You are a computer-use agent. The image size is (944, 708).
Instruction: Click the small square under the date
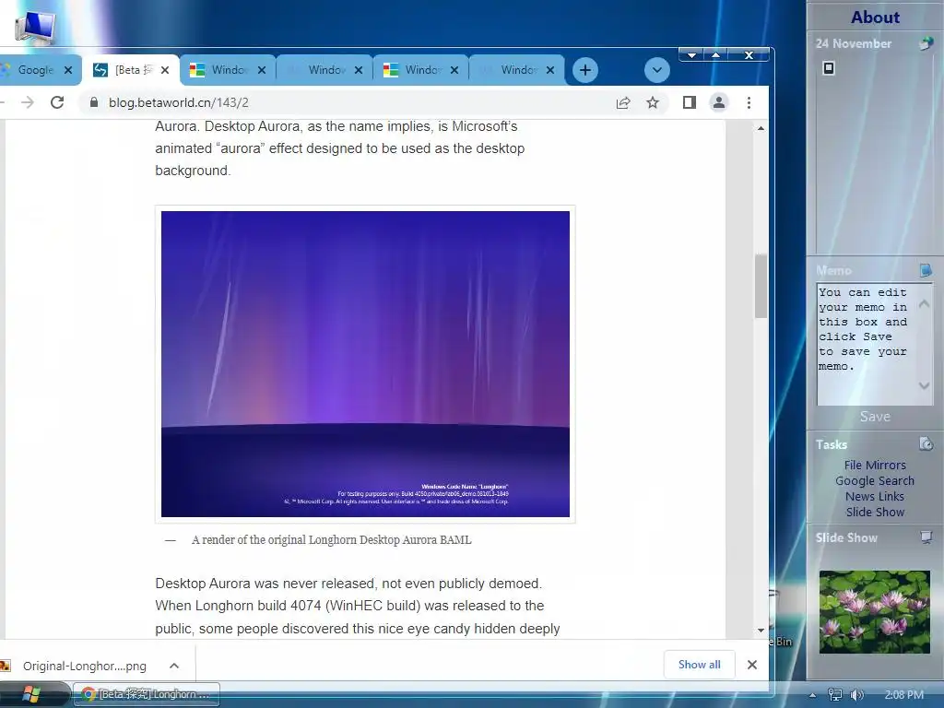tap(829, 68)
